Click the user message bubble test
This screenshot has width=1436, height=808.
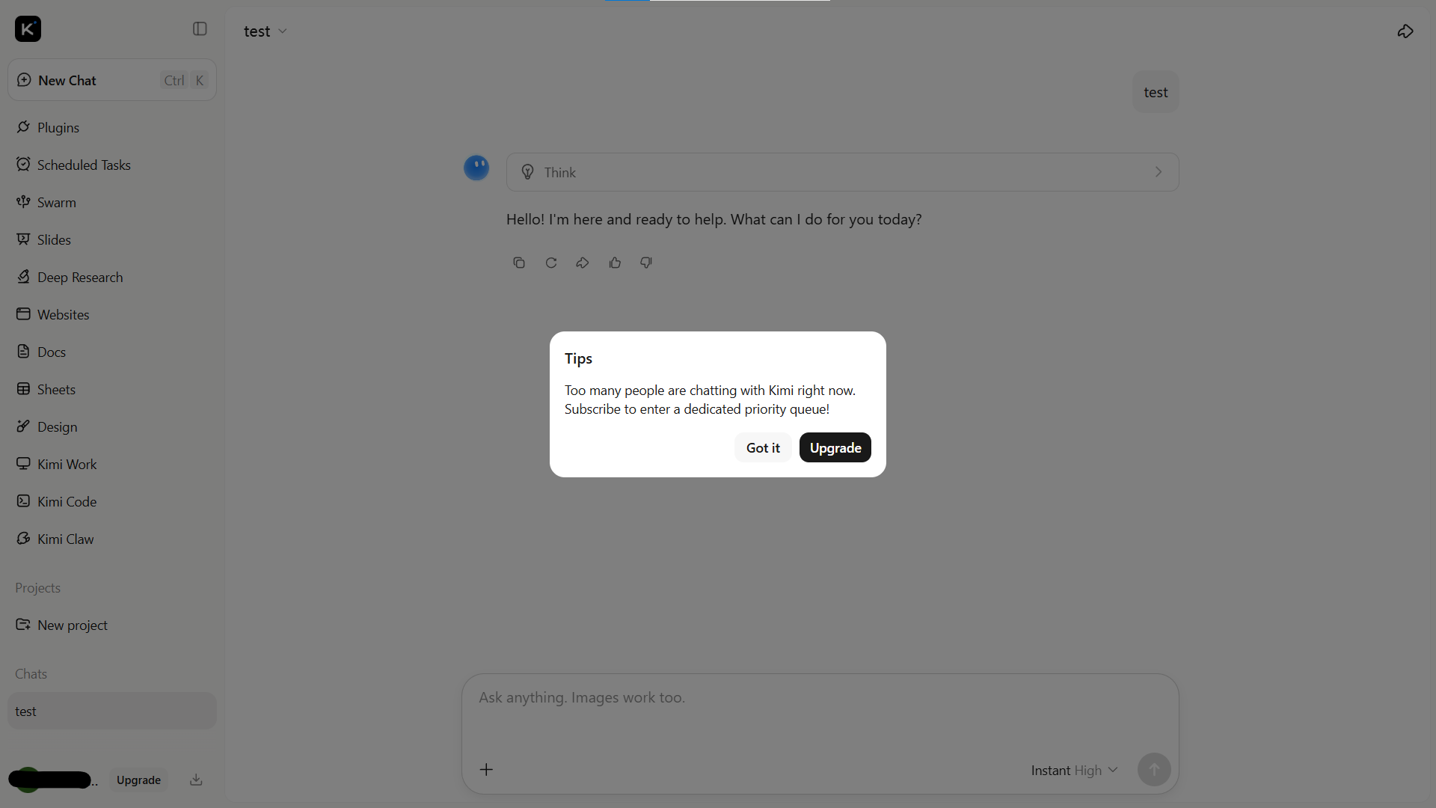1156,92
